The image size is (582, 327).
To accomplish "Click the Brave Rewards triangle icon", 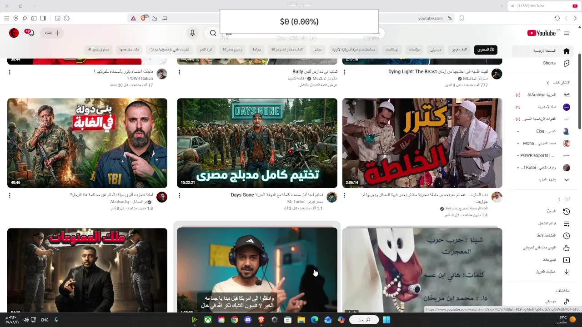I will point(133,18).
